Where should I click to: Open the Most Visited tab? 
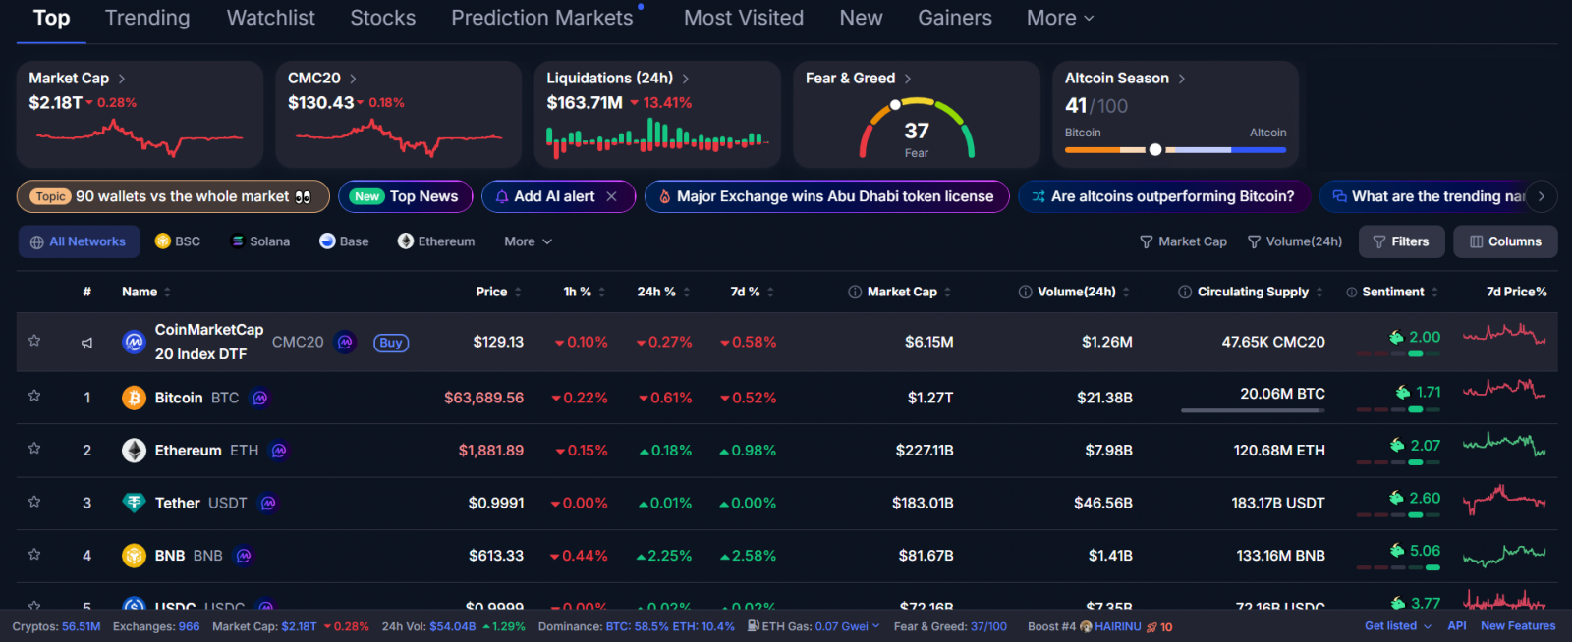click(744, 18)
